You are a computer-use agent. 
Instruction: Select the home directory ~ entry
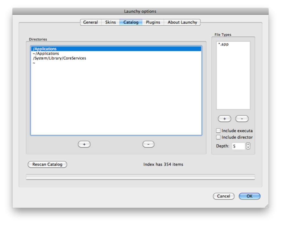coord(34,63)
